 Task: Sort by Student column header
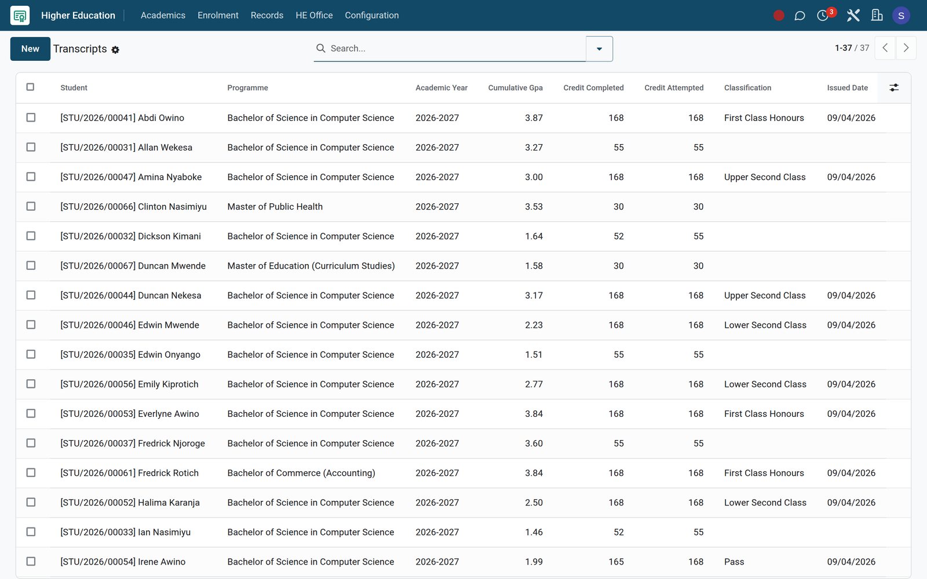74,88
